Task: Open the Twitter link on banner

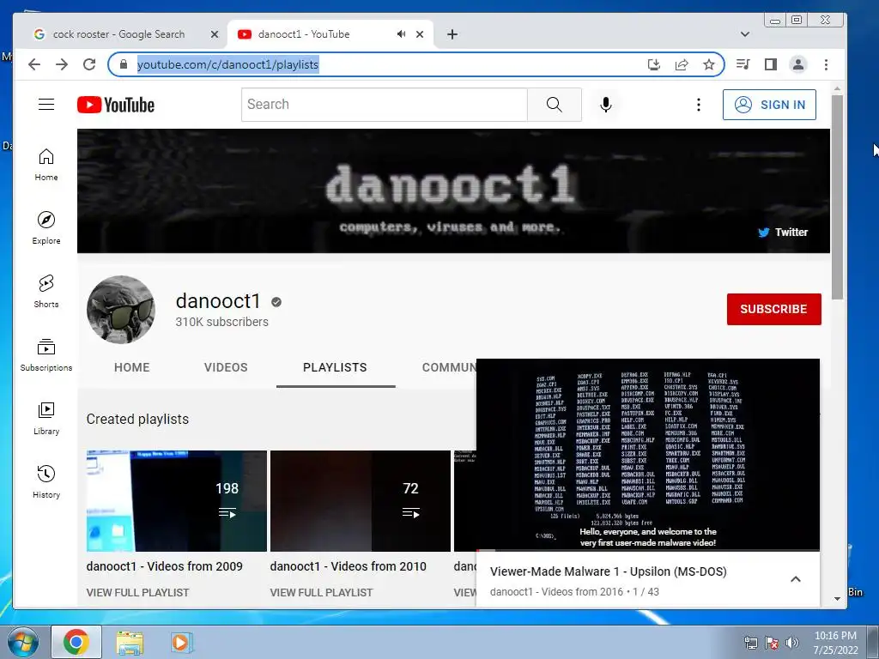Action: tap(783, 232)
